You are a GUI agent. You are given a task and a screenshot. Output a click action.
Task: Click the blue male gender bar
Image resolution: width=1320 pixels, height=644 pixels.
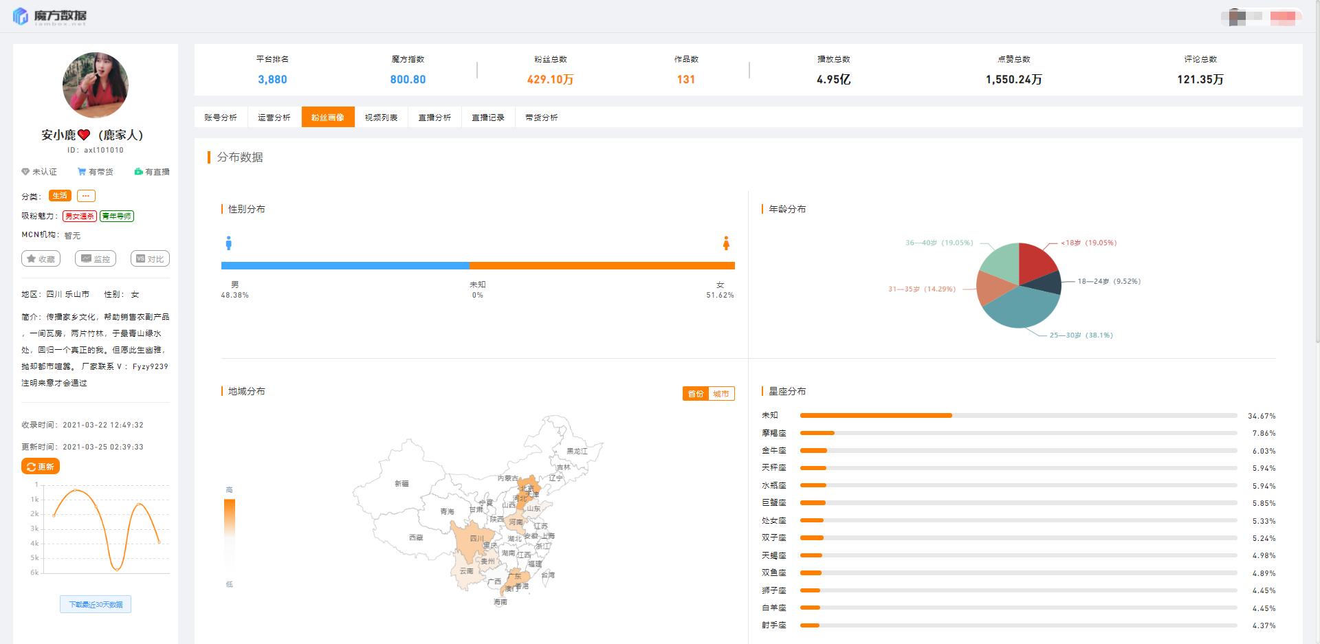tap(345, 265)
